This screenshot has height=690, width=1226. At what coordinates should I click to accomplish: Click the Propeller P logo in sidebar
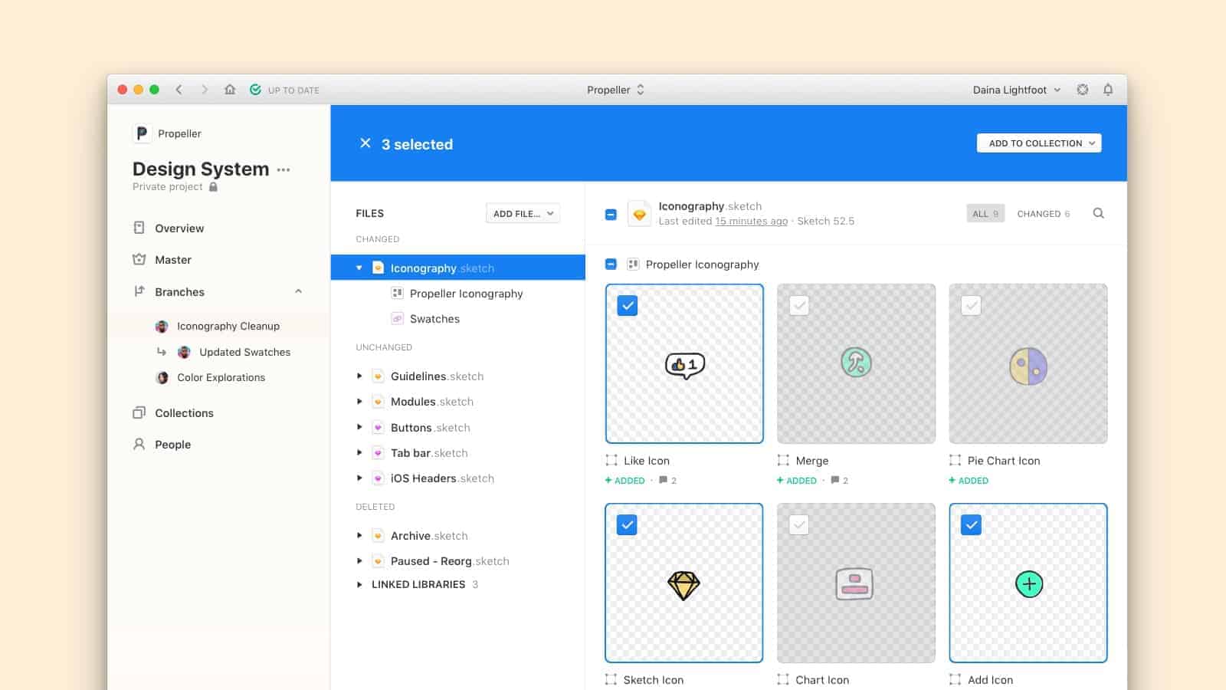coord(142,133)
